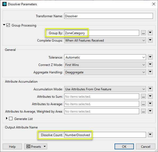
Task: Expand the Generate List section triangle
Action: [7, 118]
